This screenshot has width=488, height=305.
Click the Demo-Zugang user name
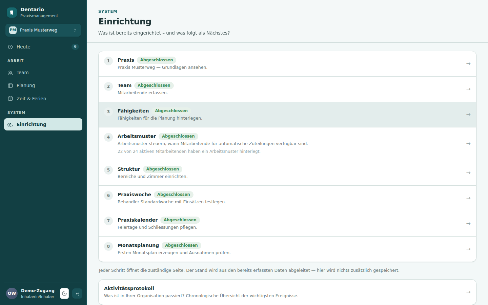38,291
